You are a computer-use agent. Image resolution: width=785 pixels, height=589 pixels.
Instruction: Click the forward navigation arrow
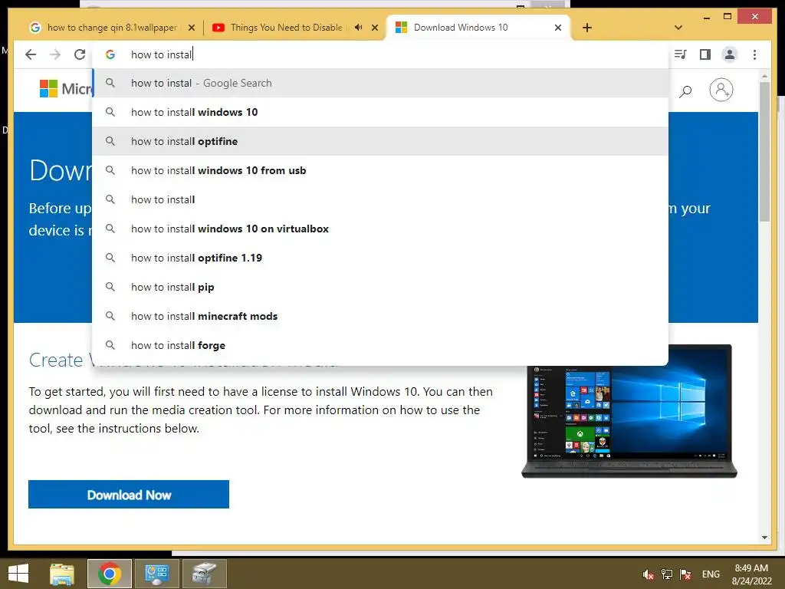click(55, 54)
